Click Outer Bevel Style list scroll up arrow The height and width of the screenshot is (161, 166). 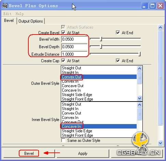pyautogui.click(x=139, y=68)
